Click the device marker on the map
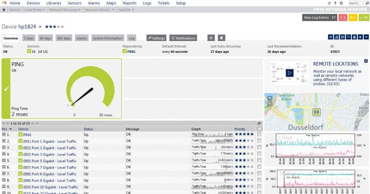 [316, 112]
